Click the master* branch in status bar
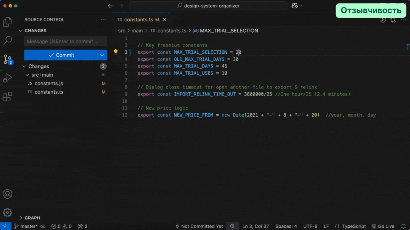The height and width of the screenshot is (230, 410). tap(26, 226)
